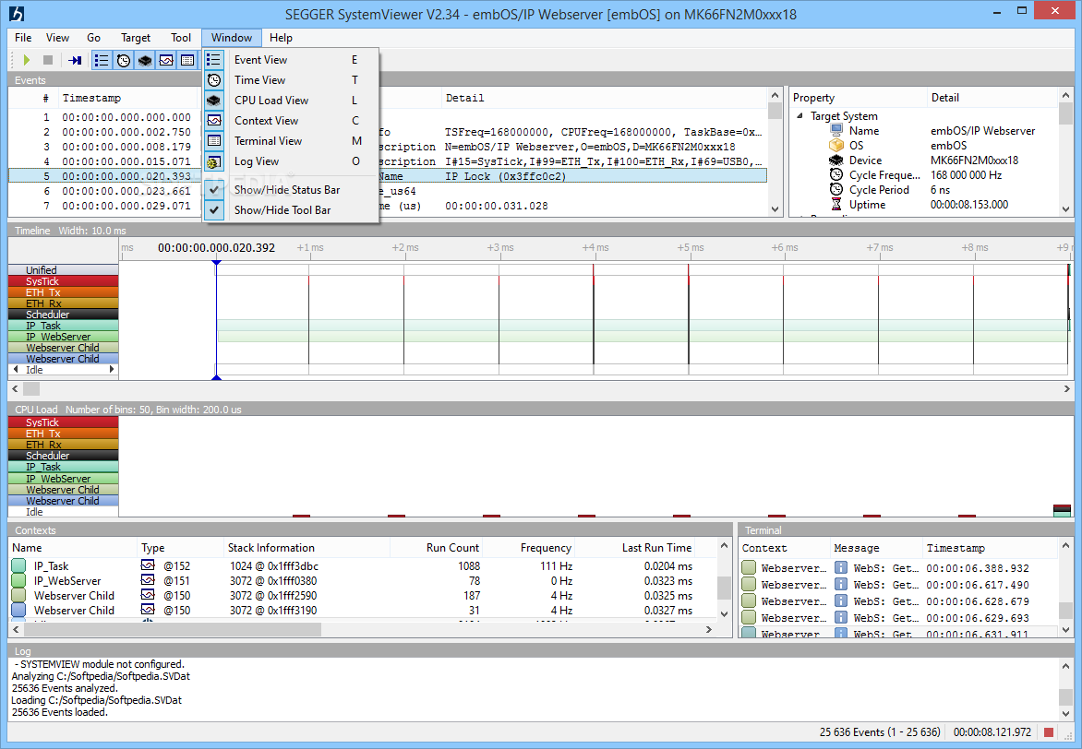1082x749 pixels.
Task: Choose Context View menu entry
Action: 291,121
